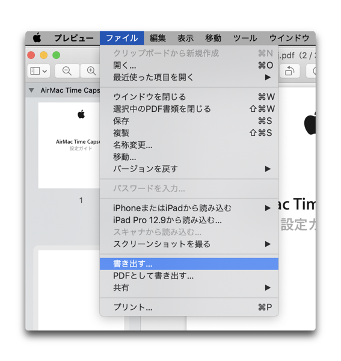Click the highlighted 書き出す… item
The image size is (341, 361).
(189, 264)
